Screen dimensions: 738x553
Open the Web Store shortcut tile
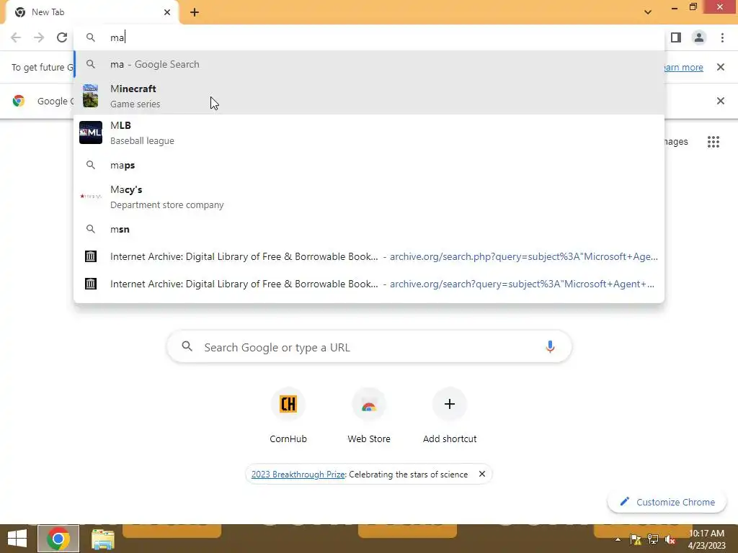click(369, 415)
